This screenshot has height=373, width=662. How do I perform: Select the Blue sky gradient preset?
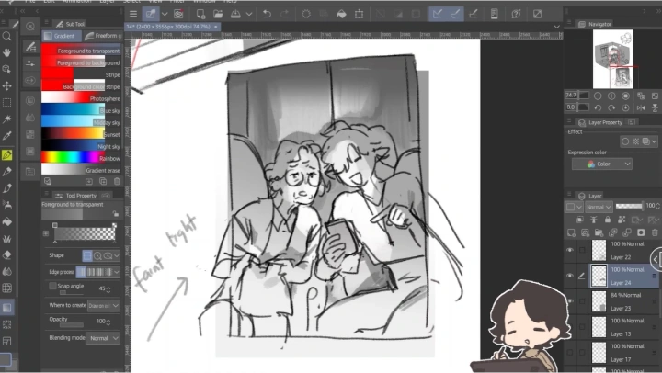click(x=81, y=110)
